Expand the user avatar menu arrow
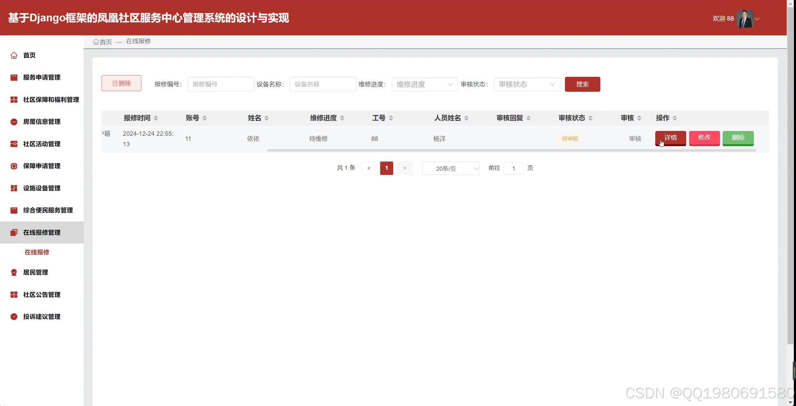 757,19
